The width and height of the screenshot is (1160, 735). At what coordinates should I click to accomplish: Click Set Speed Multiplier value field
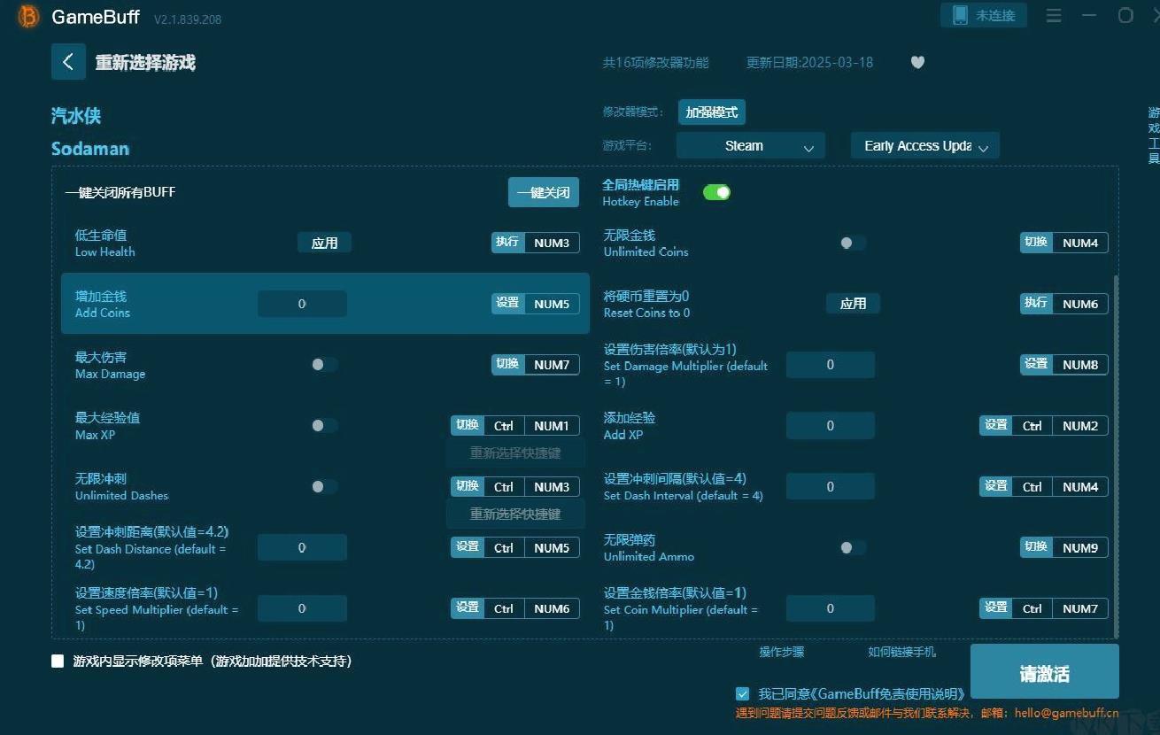point(302,608)
